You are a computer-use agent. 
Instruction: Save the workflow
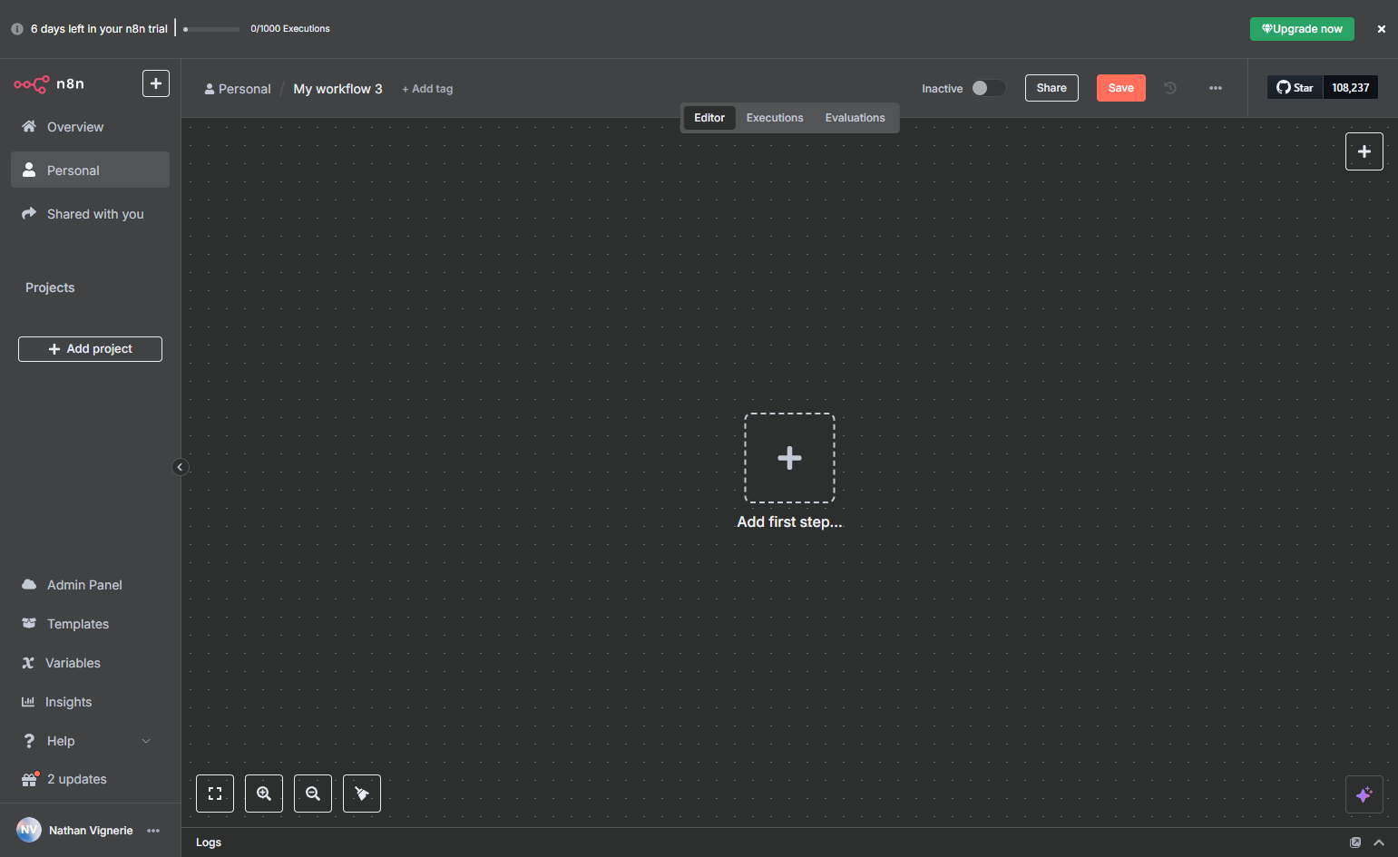coord(1121,88)
